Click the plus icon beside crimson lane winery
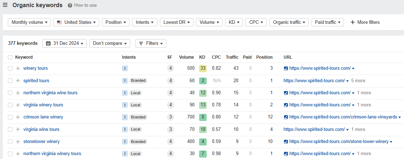The width and height of the screenshot is (404, 159). coord(18,117)
